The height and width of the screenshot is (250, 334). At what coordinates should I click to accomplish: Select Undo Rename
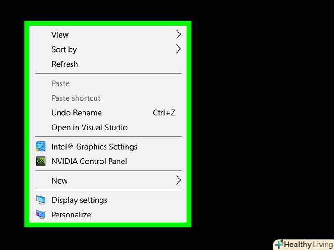pyautogui.click(x=77, y=113)
